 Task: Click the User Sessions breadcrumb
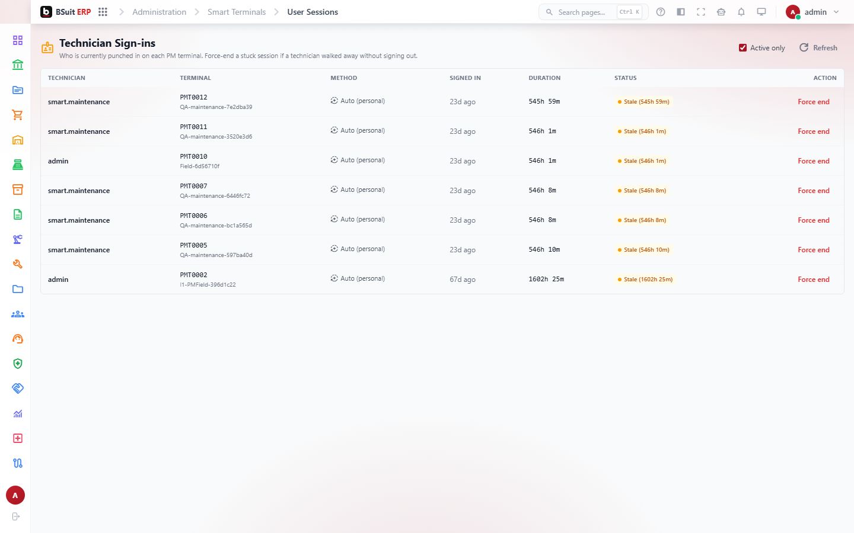[313, 12]
